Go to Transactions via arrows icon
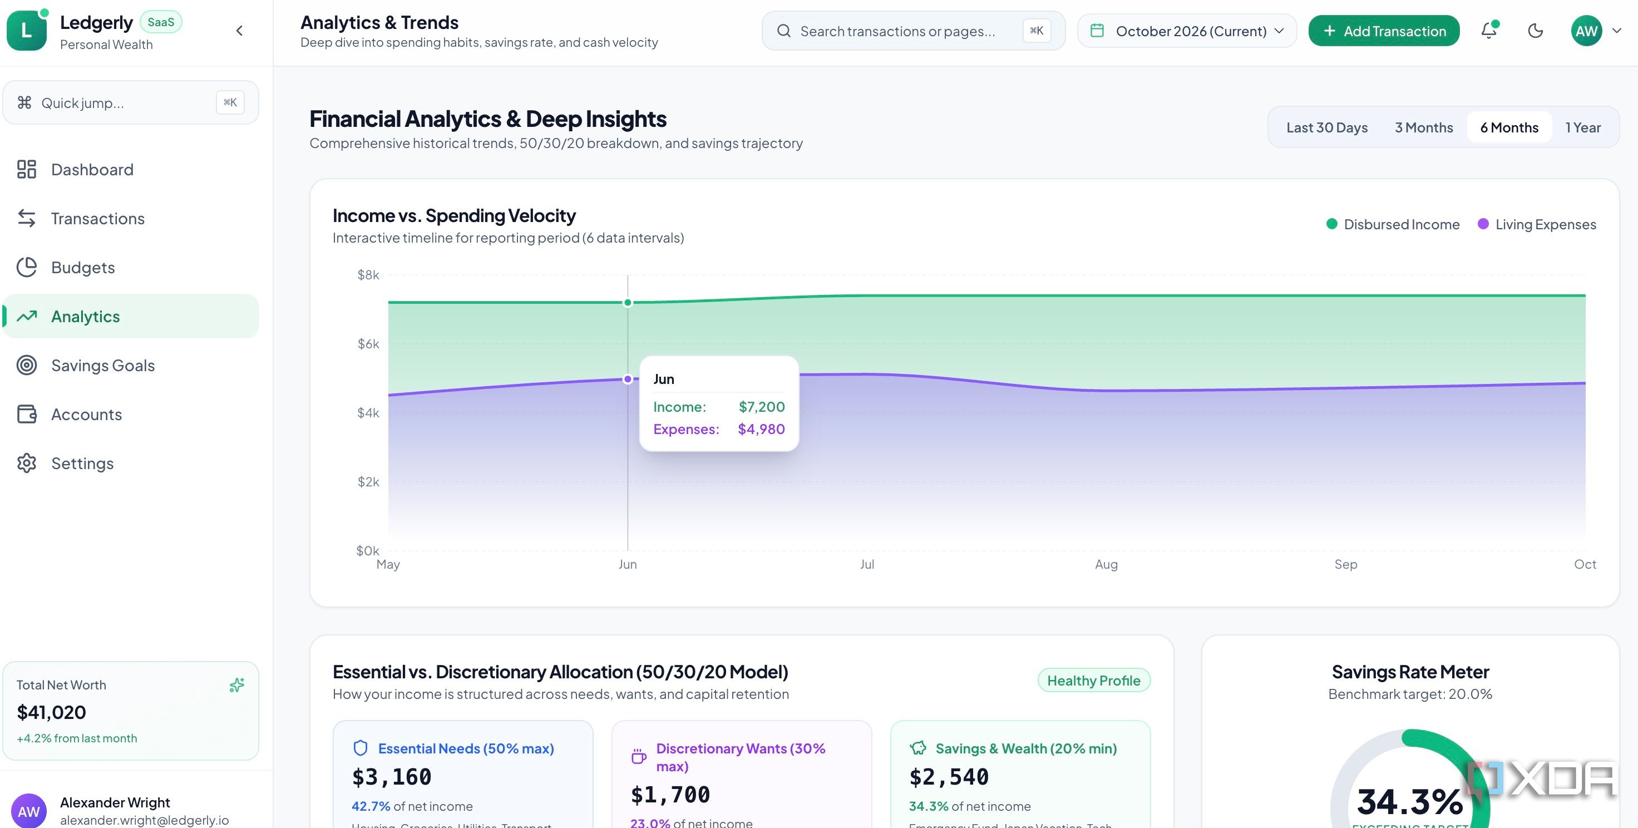 point(27,218)
